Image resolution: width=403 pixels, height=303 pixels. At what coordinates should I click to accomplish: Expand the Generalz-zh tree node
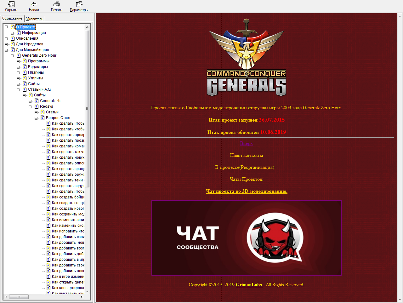(x=30, y=101)
